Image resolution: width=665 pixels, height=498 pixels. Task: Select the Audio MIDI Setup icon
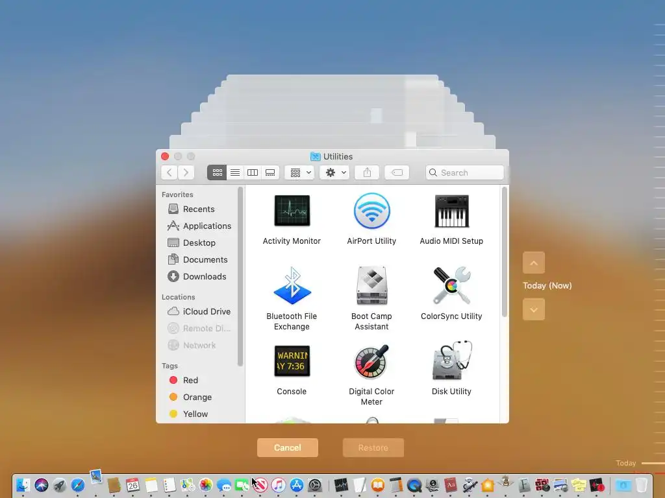[452, 211]
